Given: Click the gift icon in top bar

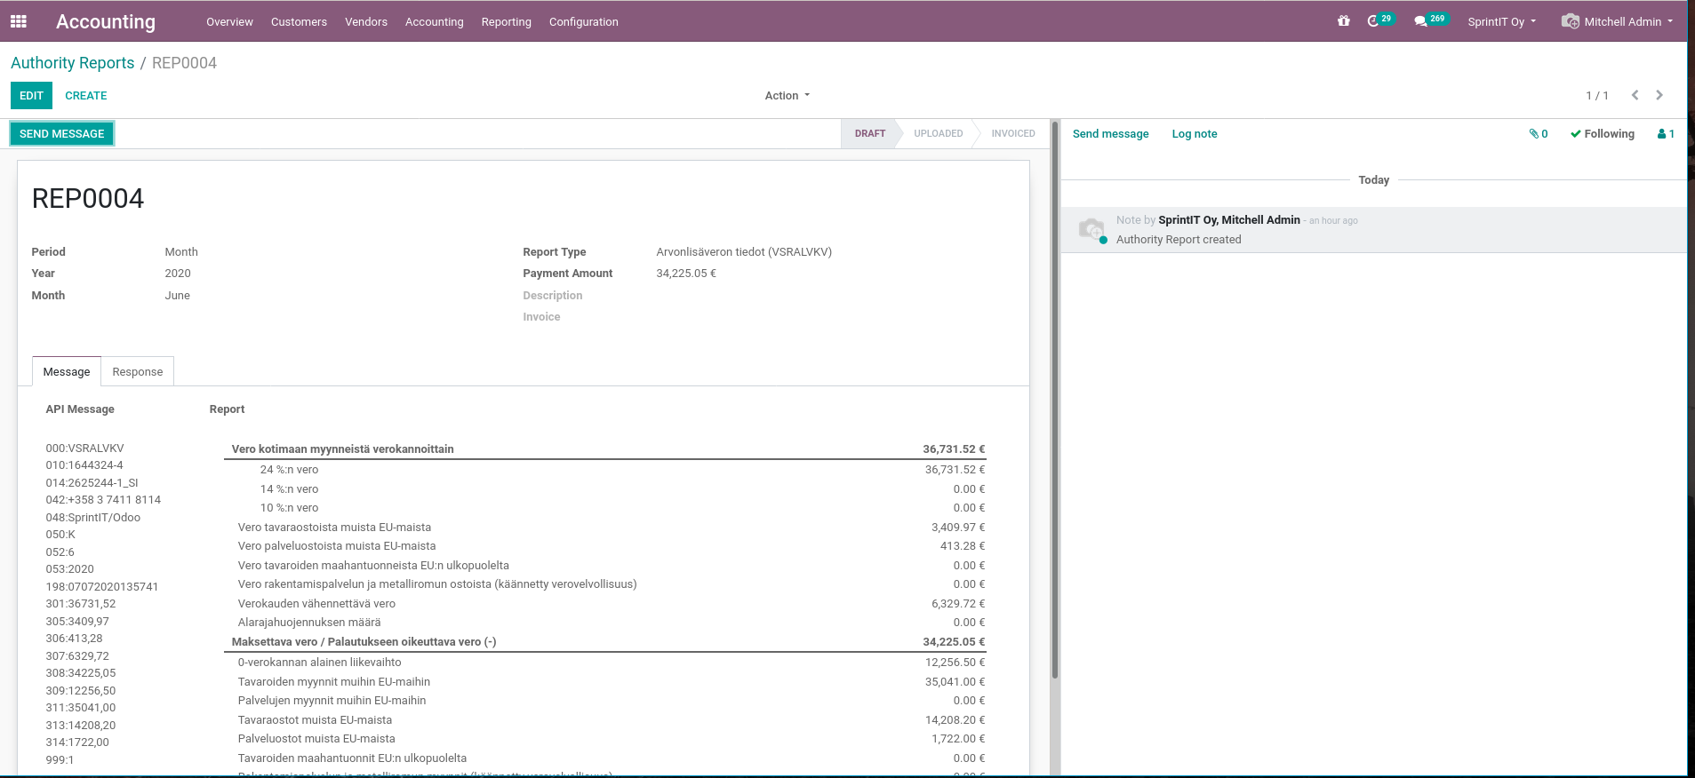Looking at the screenshot, I should [1343, 21].
